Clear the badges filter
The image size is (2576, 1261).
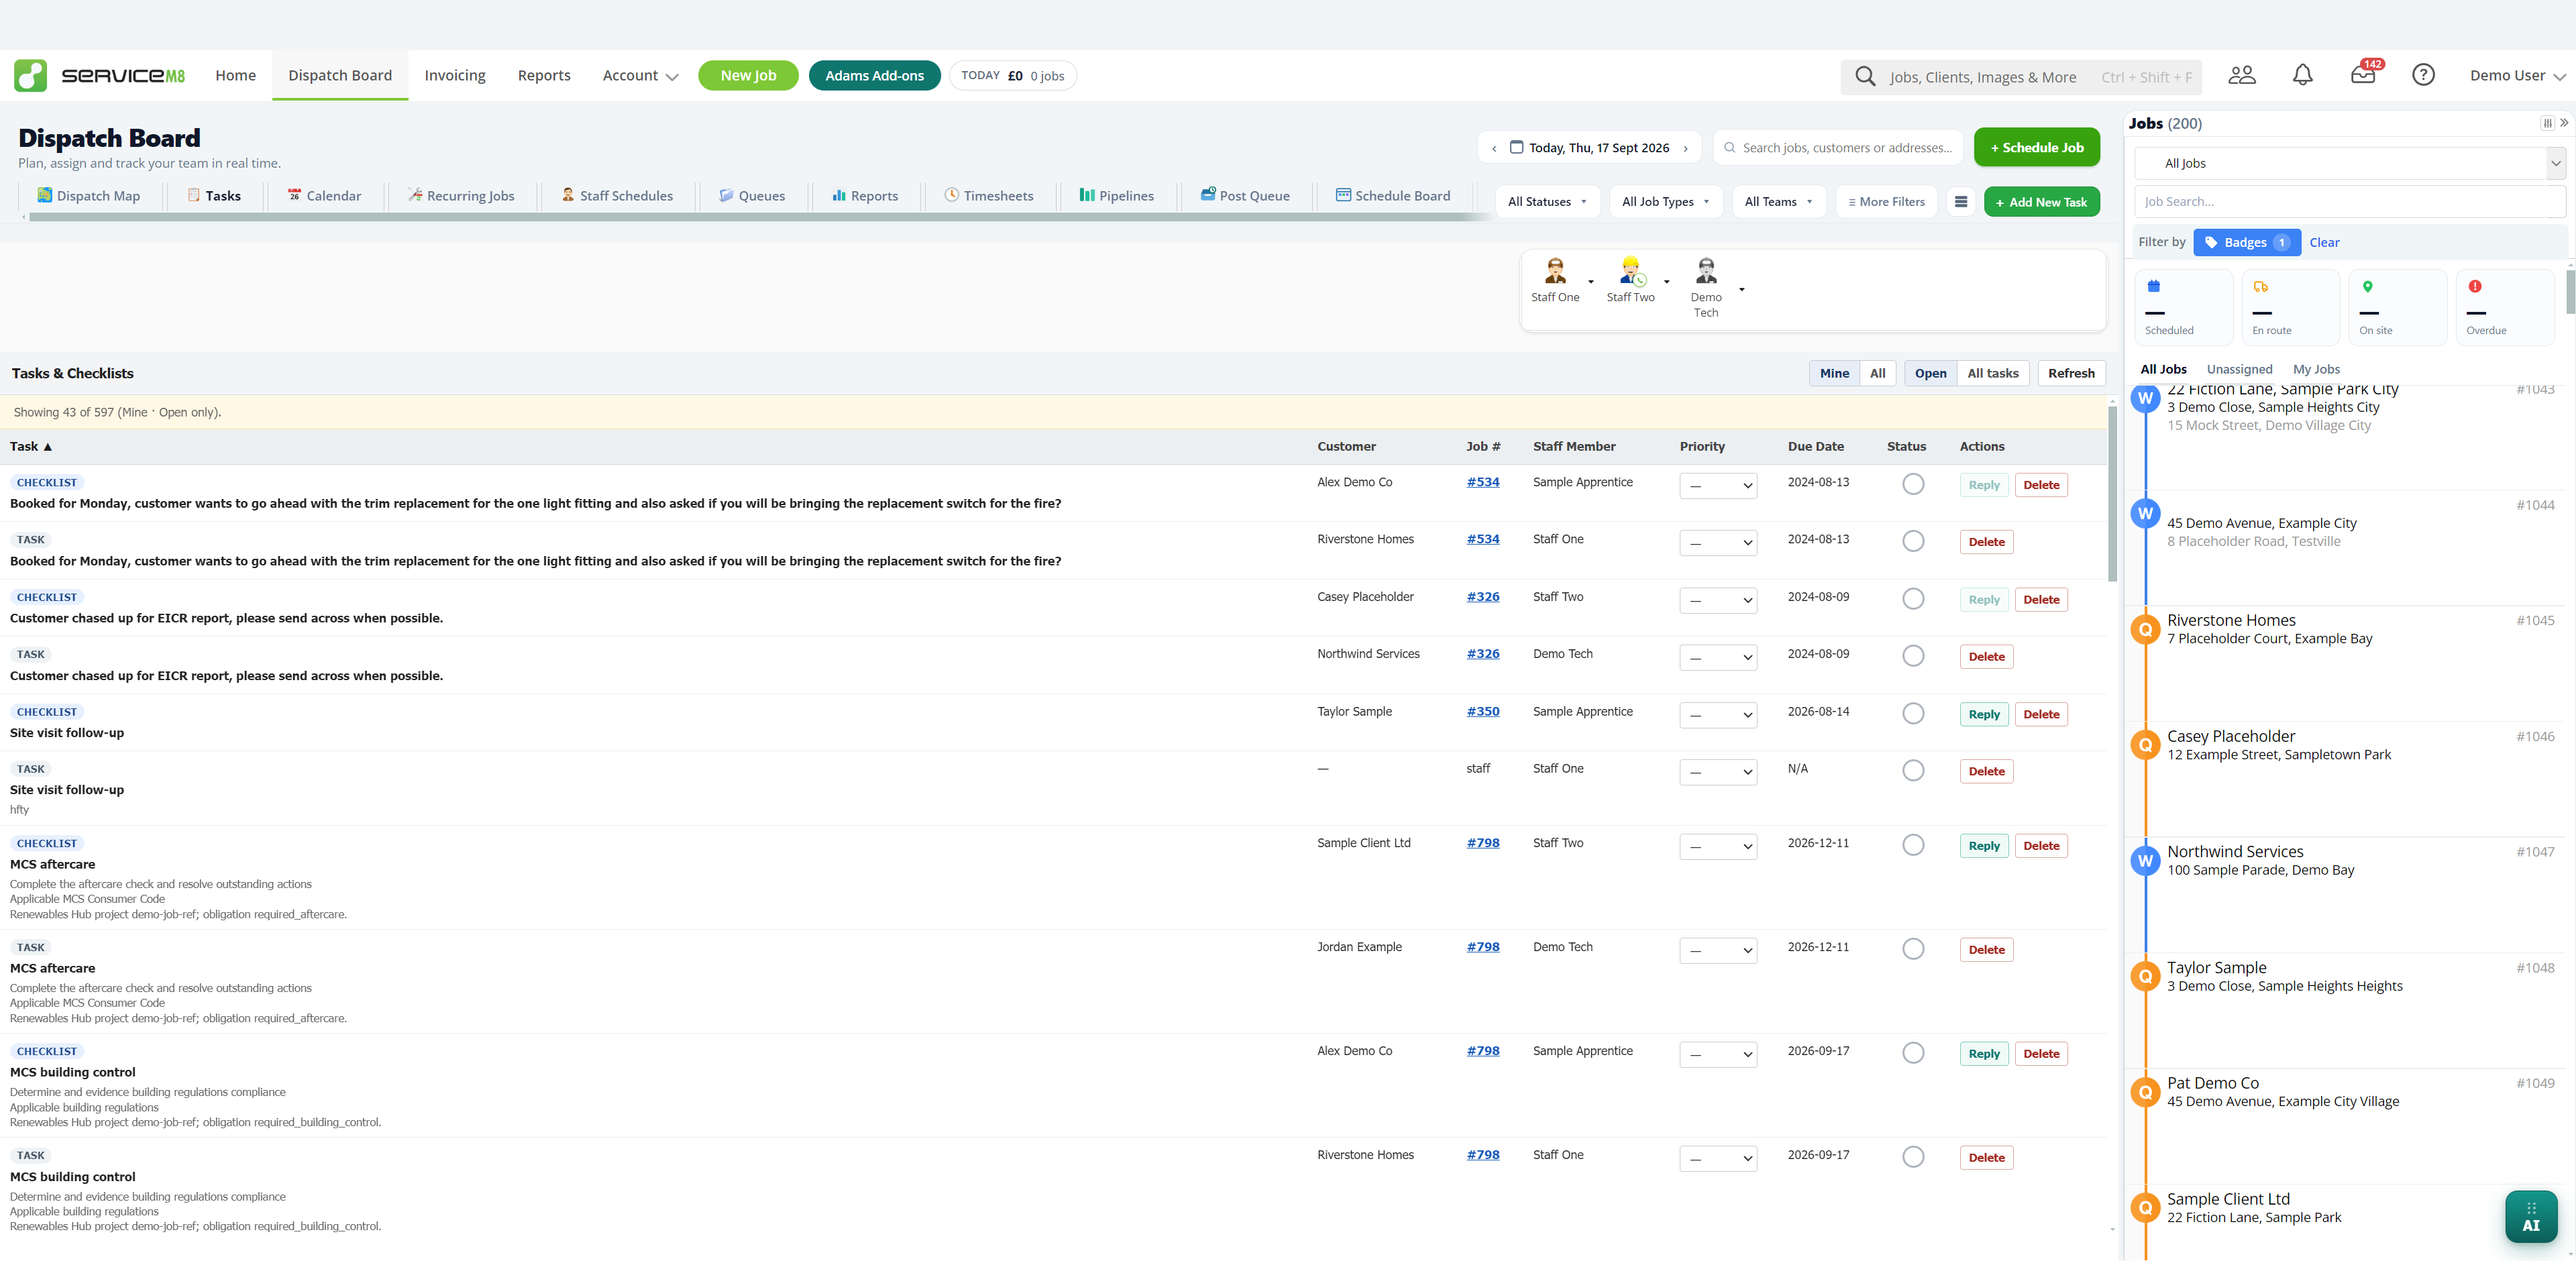coord(2324,242)
